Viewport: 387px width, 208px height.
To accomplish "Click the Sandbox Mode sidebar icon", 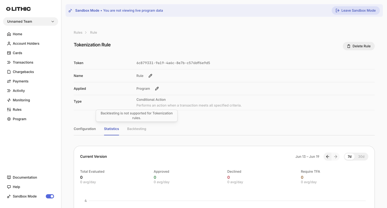I will tap(9, 196).
